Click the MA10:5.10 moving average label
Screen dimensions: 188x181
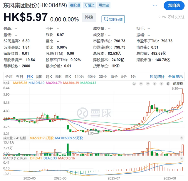click(x=36, y=83)
